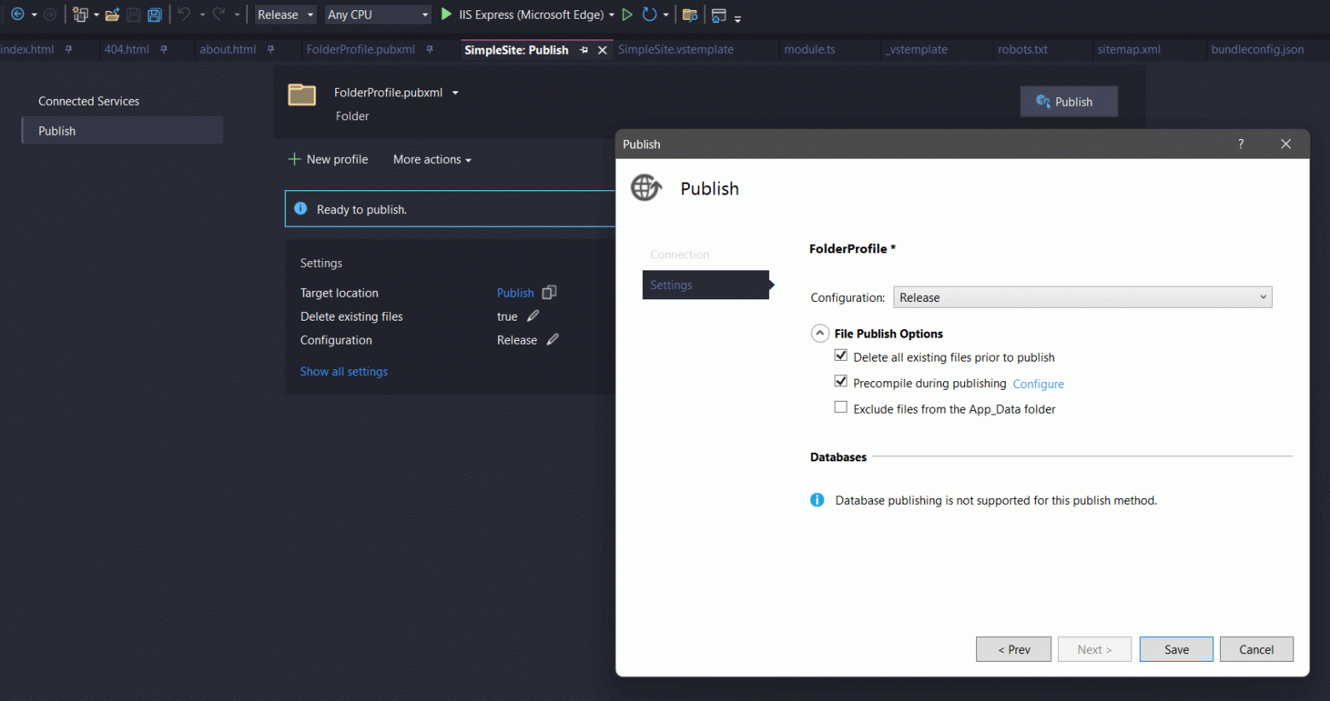Disable Precompile during publishing
Viewport: 1330px width, 701px height.
tap(841, 381)
